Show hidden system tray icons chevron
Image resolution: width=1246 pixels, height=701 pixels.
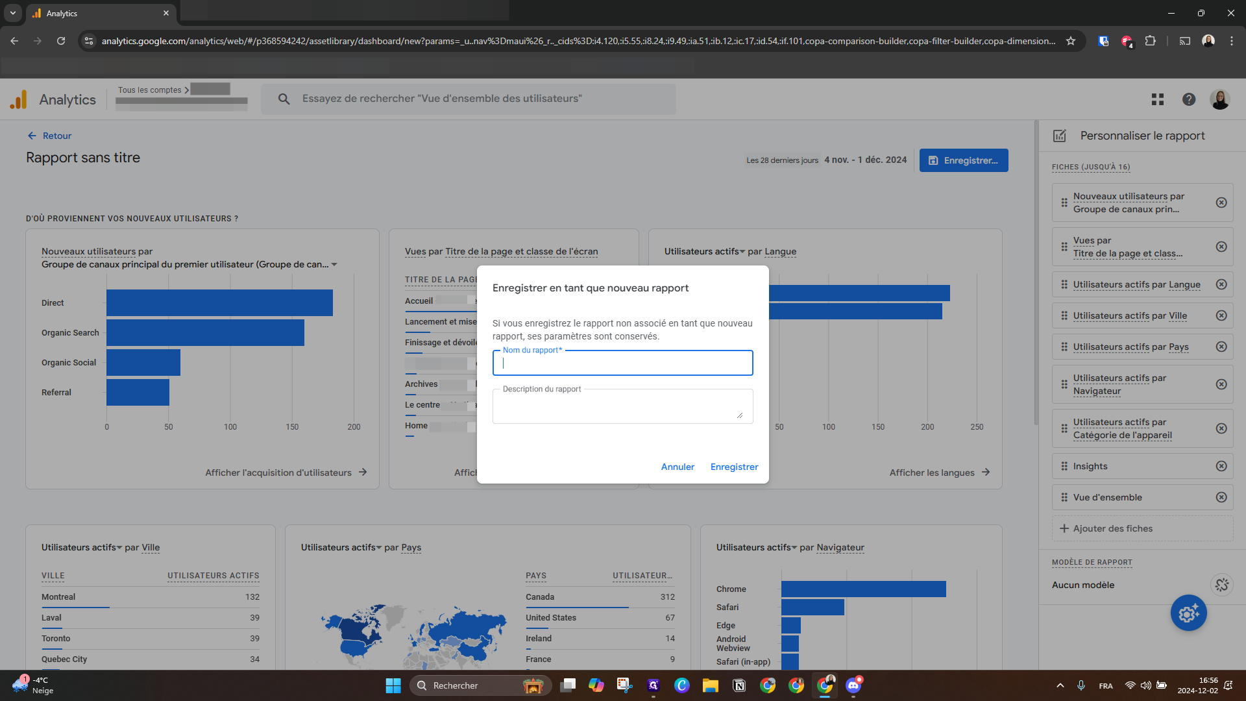(1060, 685)
